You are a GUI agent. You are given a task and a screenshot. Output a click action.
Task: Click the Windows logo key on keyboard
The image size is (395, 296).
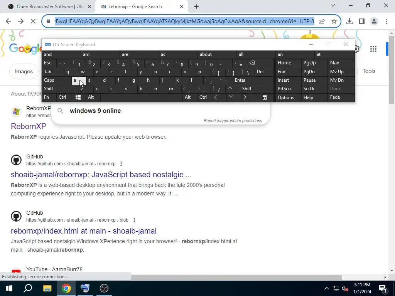pos(78,97)
